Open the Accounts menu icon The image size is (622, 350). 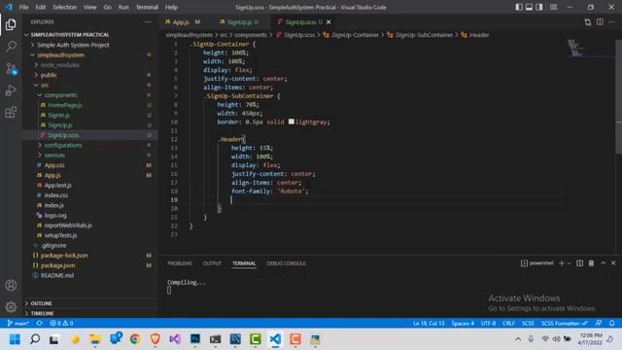[x=11, y=285]
